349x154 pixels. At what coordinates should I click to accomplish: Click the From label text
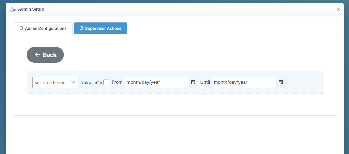point(117,82)
